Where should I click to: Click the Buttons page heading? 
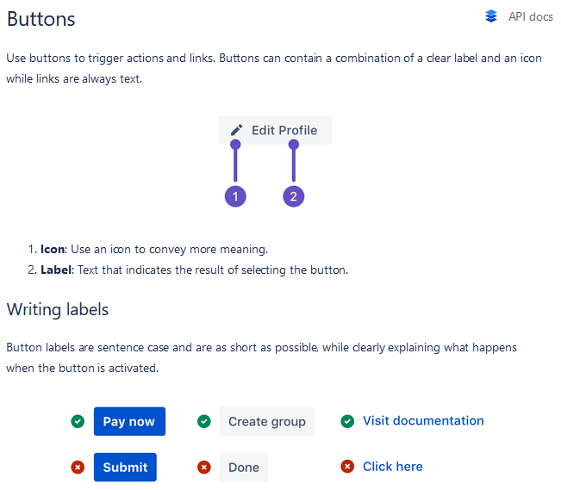tap(41, 19)
